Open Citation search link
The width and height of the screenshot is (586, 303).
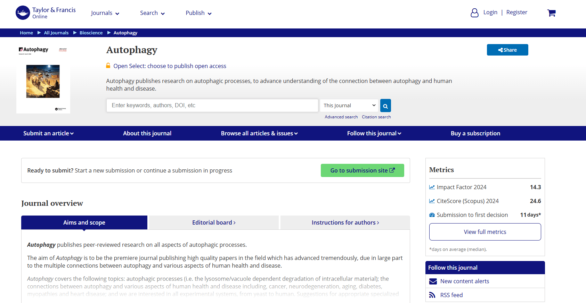[376, 117]
